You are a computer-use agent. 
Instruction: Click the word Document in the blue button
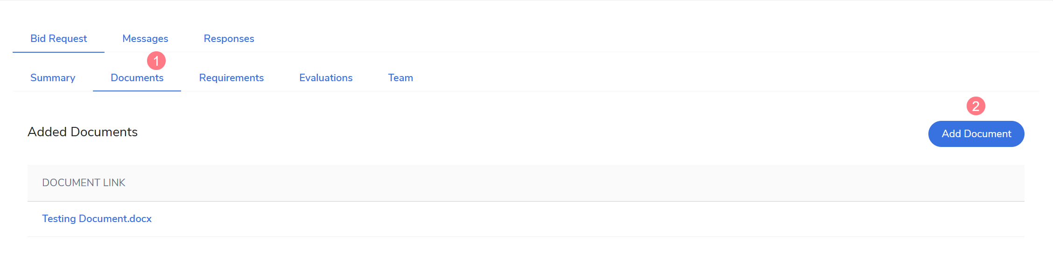[987, 134]
